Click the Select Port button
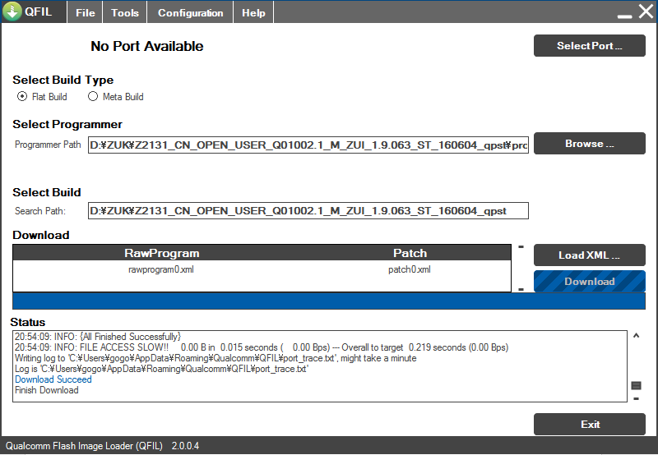 tap(589, 46)
